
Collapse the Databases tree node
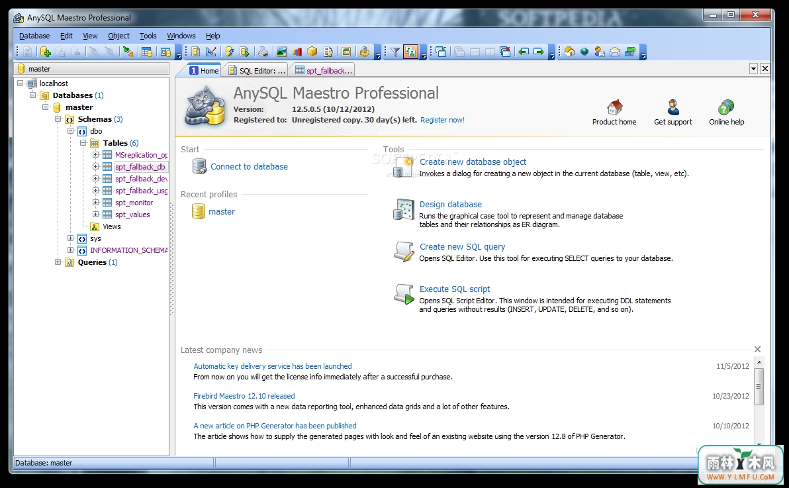32,95
